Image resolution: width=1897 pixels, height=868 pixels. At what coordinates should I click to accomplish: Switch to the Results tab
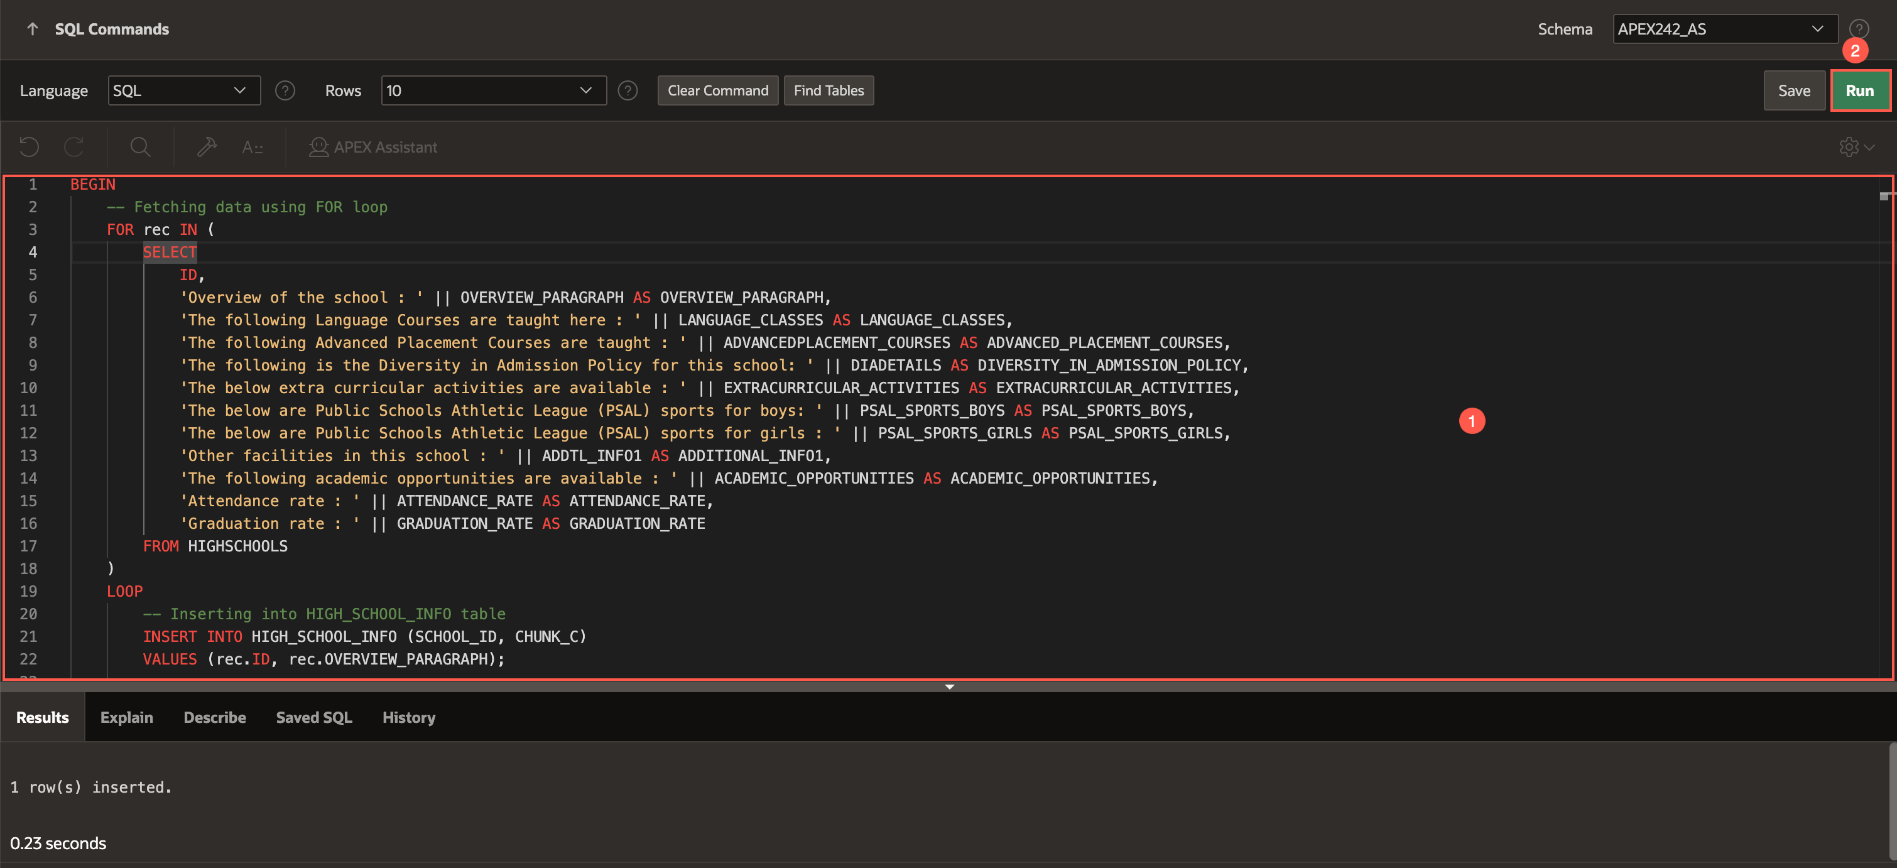click(x=43, y=717)
